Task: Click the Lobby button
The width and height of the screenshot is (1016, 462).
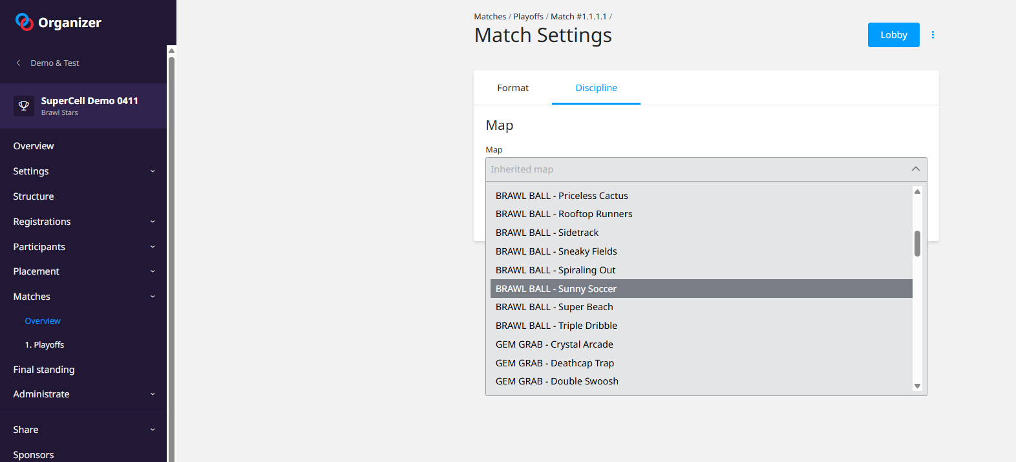Action: point(893,35)
